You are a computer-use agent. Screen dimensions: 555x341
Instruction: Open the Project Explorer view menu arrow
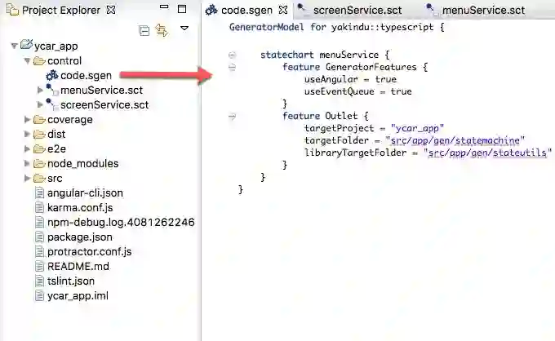click(184, 28)
